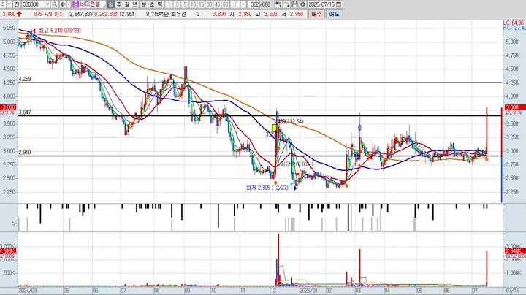Choose the 5 interval button
The height and width of the screenshot is (295, 526).
pyautogui.click(x=185, y=4)
